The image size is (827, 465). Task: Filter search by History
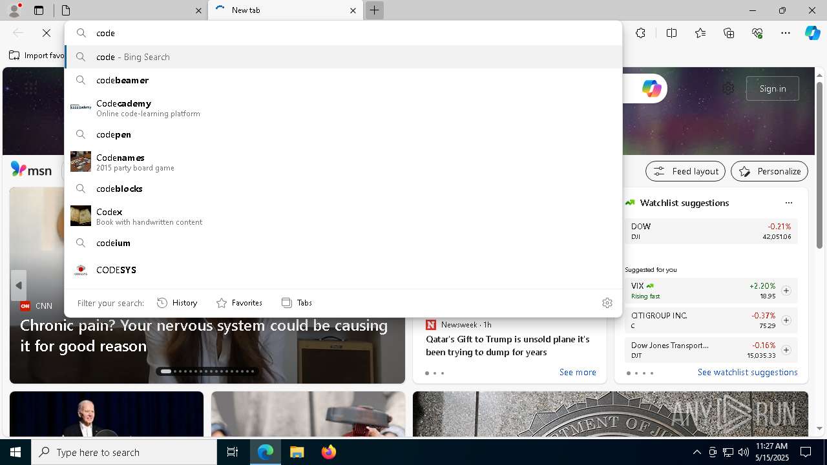pos(177,303)
